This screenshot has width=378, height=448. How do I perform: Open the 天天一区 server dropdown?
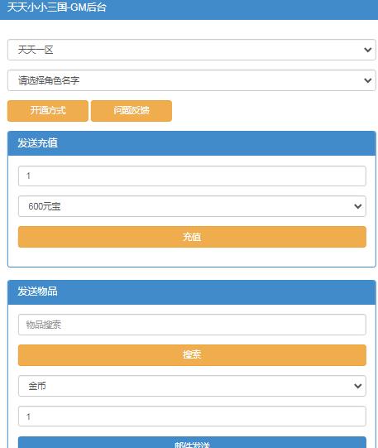[191, 50]
